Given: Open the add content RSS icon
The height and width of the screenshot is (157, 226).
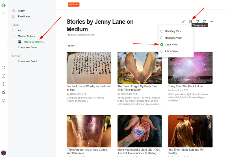Looking at the screenshot, I should (x=3, y=68).
